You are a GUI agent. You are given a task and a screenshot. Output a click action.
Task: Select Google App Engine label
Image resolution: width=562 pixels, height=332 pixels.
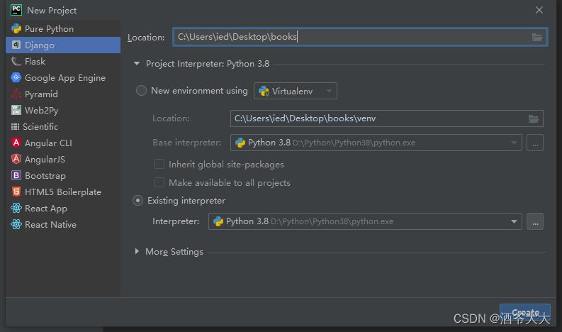point(65,78)
